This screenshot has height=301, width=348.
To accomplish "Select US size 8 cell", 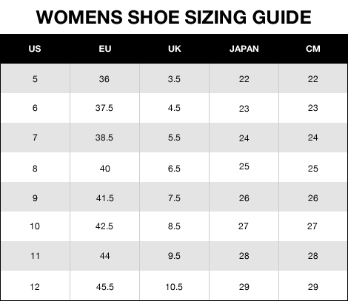I will (x=35, y=169).
